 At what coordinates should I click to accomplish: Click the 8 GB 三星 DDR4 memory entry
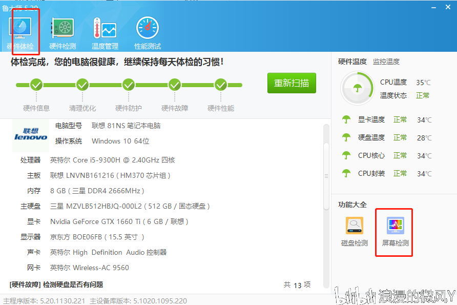(x=97, y=191)
